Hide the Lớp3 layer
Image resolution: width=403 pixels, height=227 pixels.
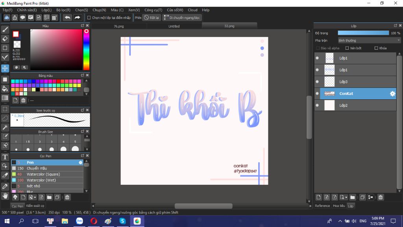pos(317,82)
